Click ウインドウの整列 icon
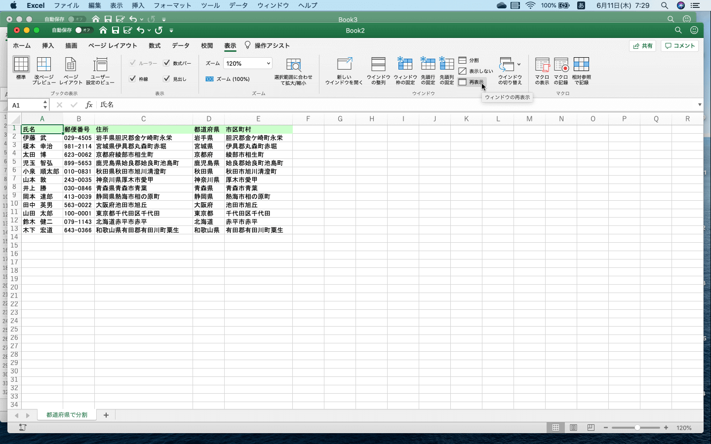This screenshot has height=444, width=711. click(378, 71)
